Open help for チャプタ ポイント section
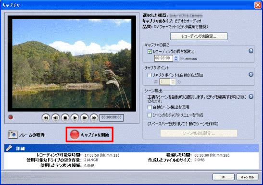This screenshot has width=263, height=185. 251,74
